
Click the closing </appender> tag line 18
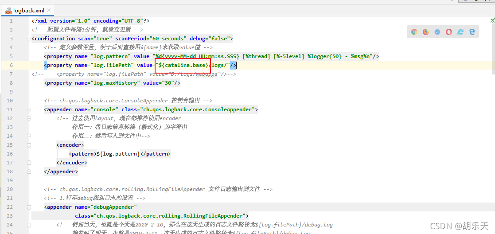point(61,171)
